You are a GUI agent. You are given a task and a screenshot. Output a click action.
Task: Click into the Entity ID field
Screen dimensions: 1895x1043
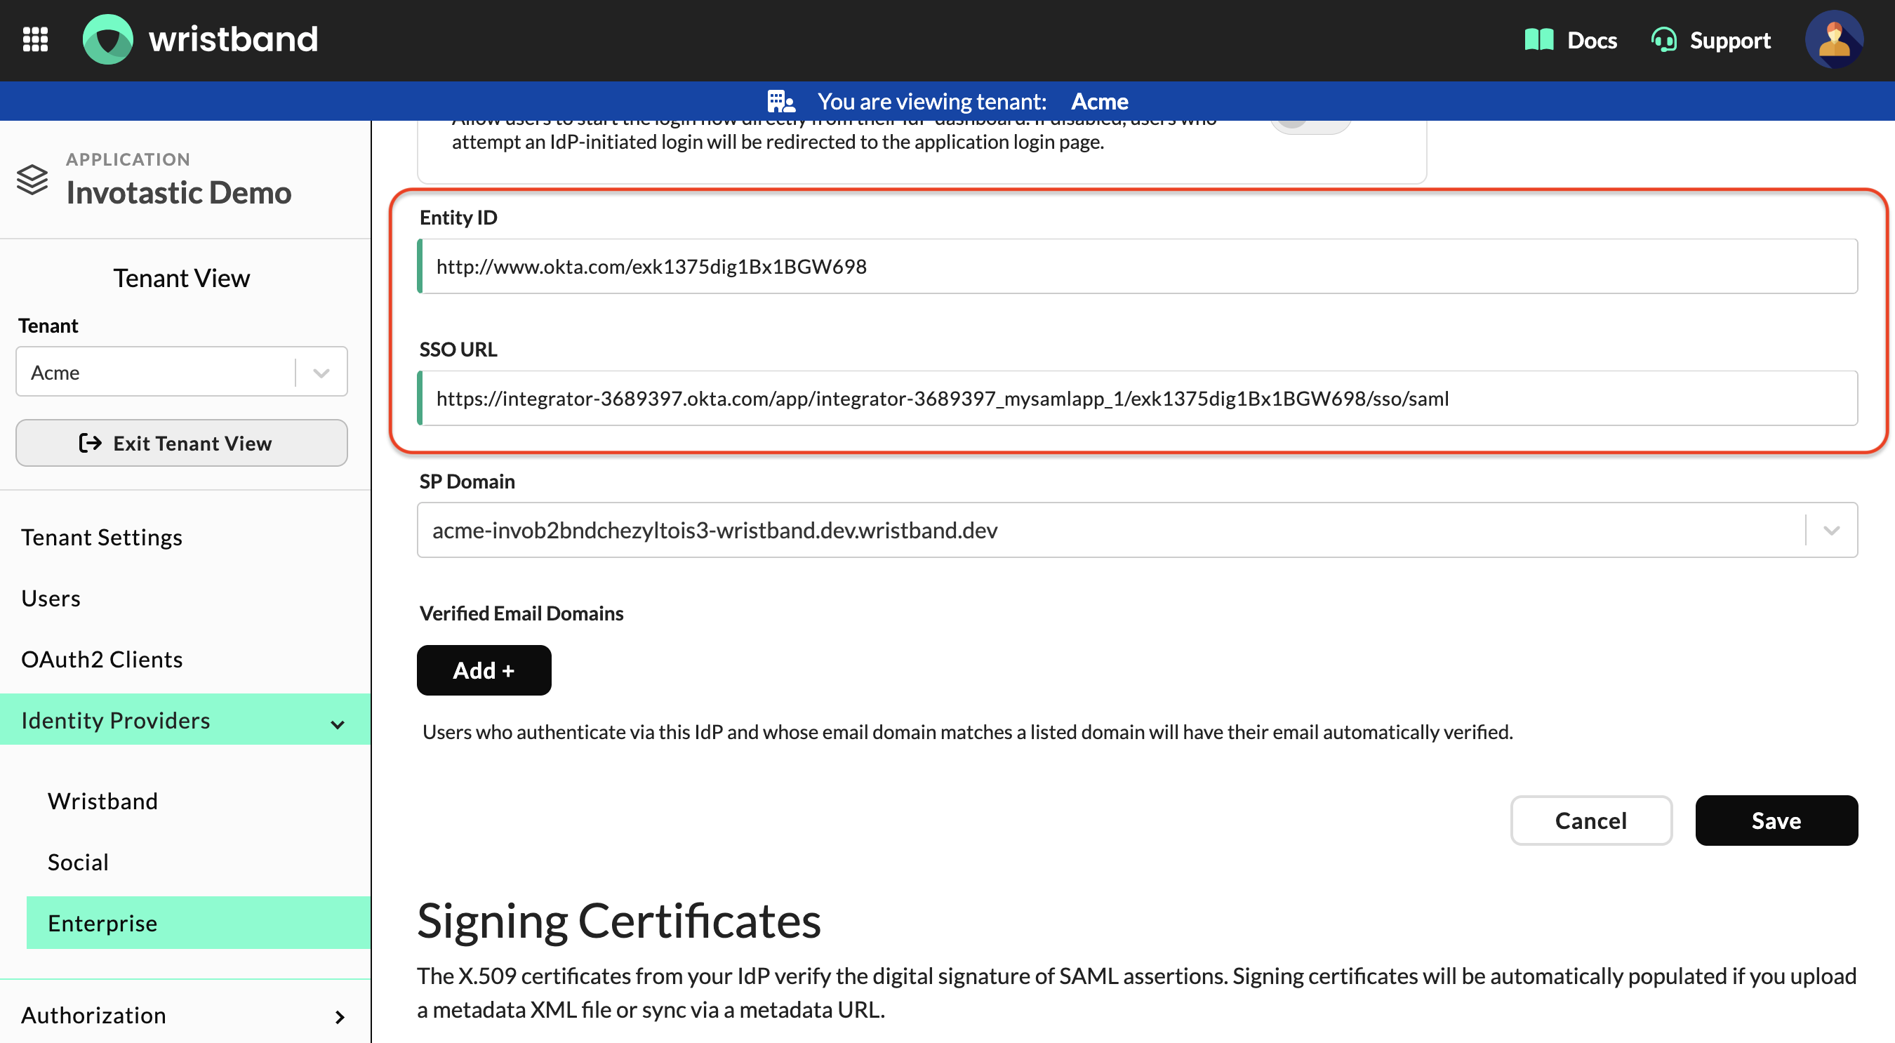point(1137,266)
